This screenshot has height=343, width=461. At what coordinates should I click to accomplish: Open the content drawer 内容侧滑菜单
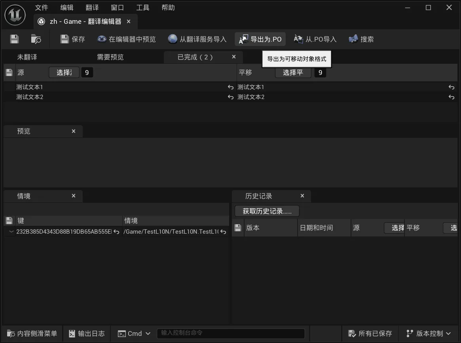(x=31, y=333)
